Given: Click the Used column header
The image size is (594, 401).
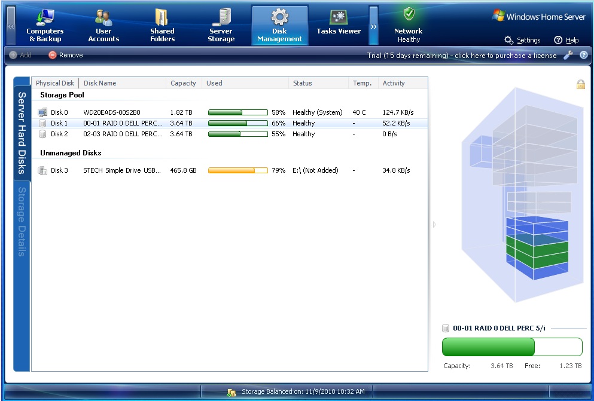Looking at the screenshot, I should point(245,83).
